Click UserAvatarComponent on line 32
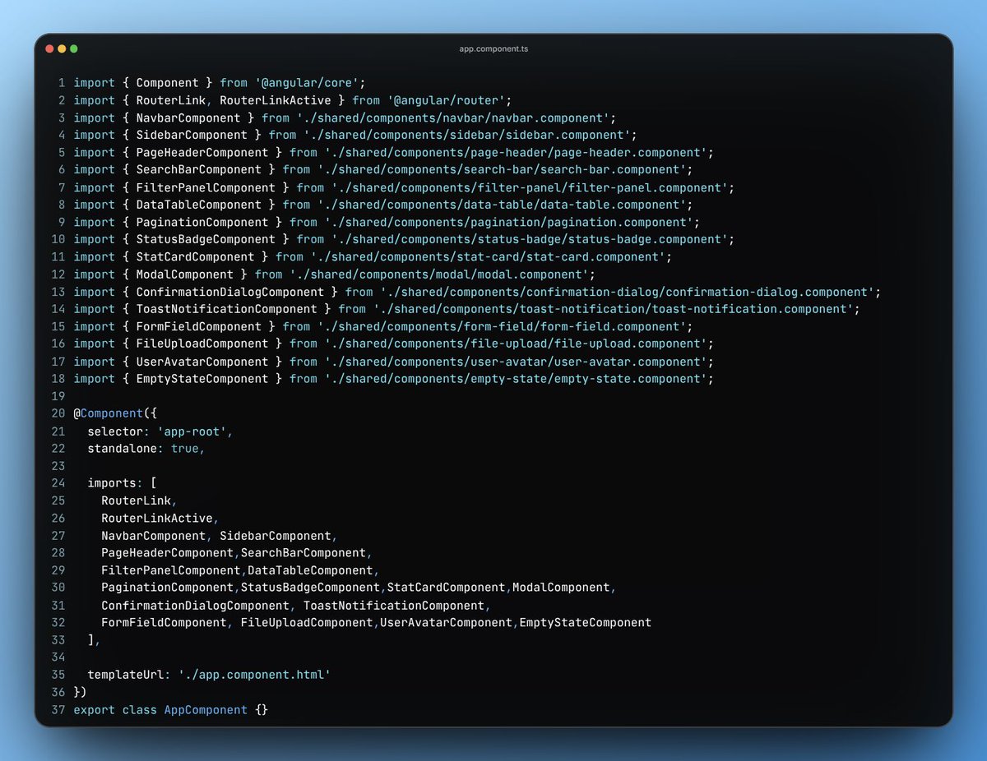This screenshot has height=761, width=987. pyautogui.click(x=445, y=623)
